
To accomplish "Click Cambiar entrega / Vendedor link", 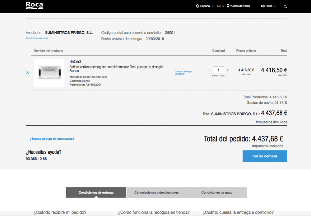I will coord(184,73).
